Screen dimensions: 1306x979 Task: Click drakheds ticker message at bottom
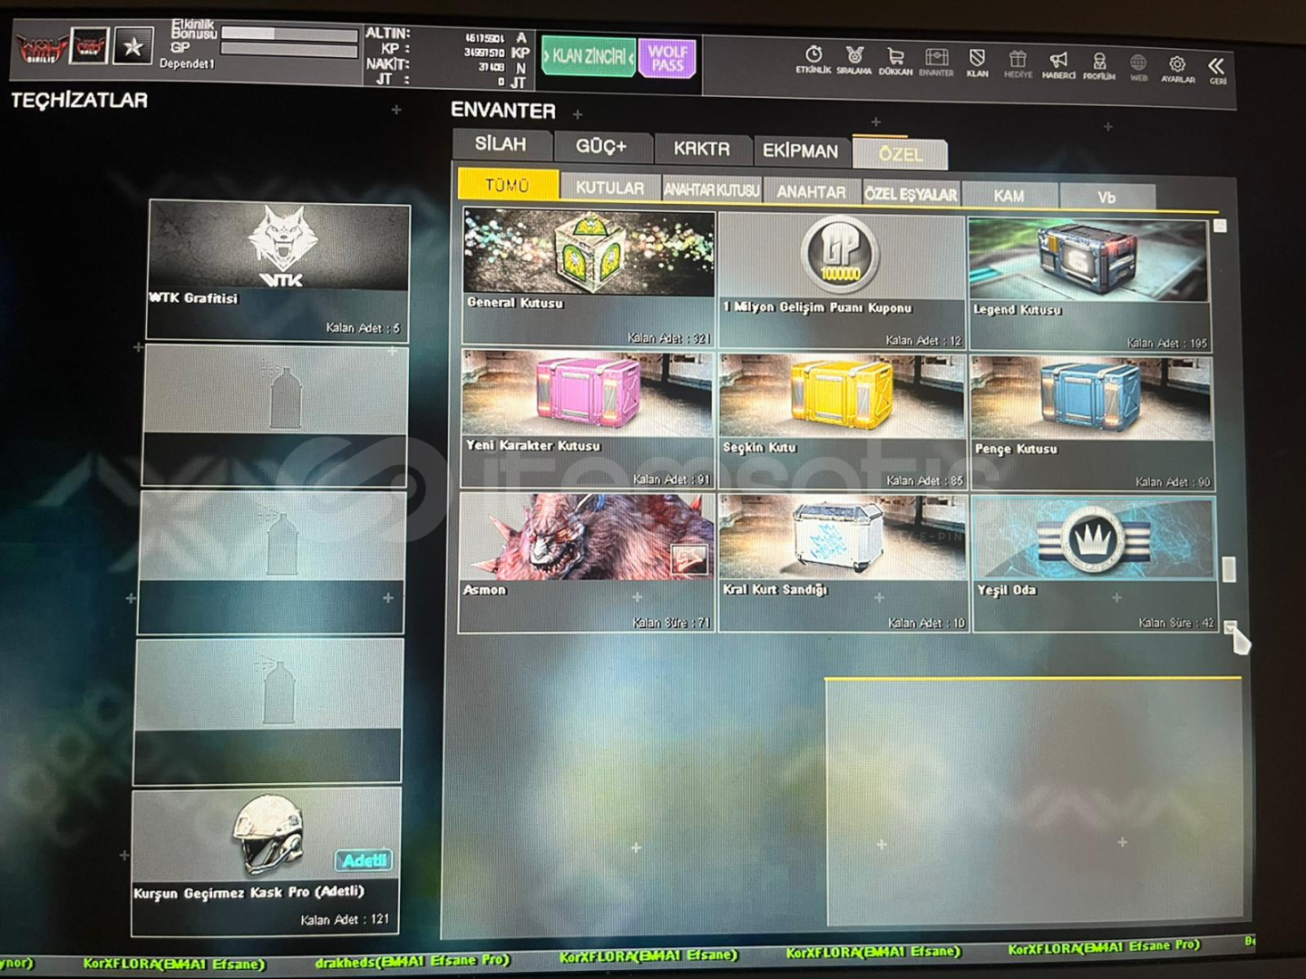413,961
